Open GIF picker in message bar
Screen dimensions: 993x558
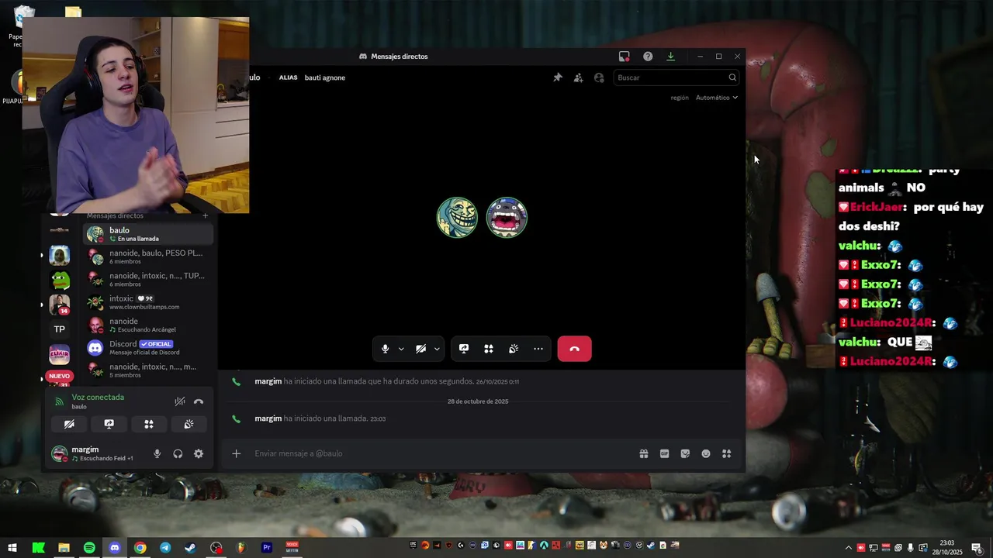(x=664, y=453)
